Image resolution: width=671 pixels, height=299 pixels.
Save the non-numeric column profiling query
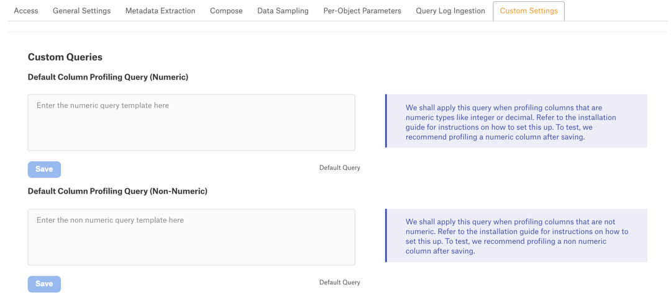tap(44, 284)
